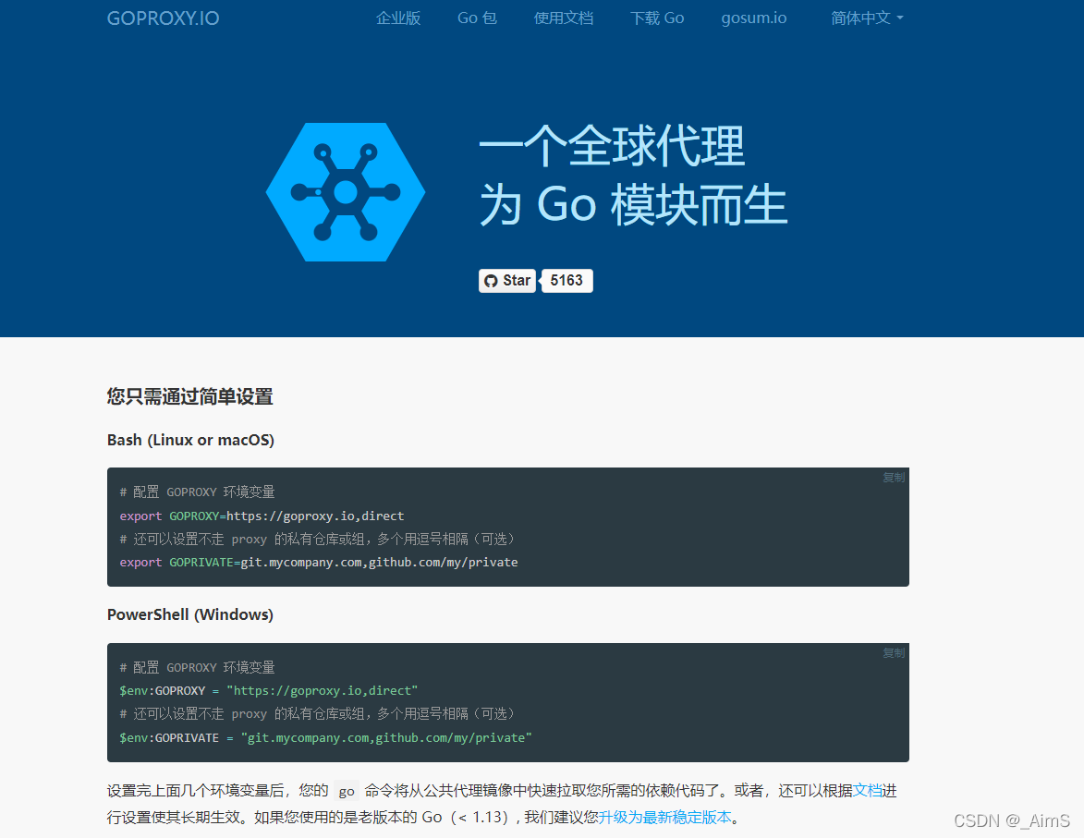Go to gosum.io nav link
Image resolution: width=1084 pixels, height=838 pixels.
pyautogui.click(x=753, y=18)
